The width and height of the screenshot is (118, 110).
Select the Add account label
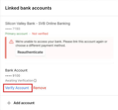[x=24, y=103]
